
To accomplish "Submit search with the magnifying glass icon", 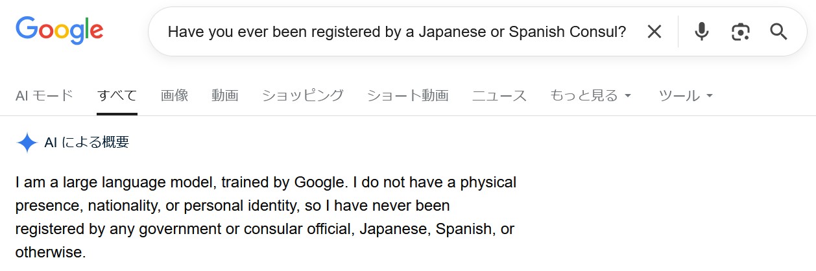I will (778, 31).
